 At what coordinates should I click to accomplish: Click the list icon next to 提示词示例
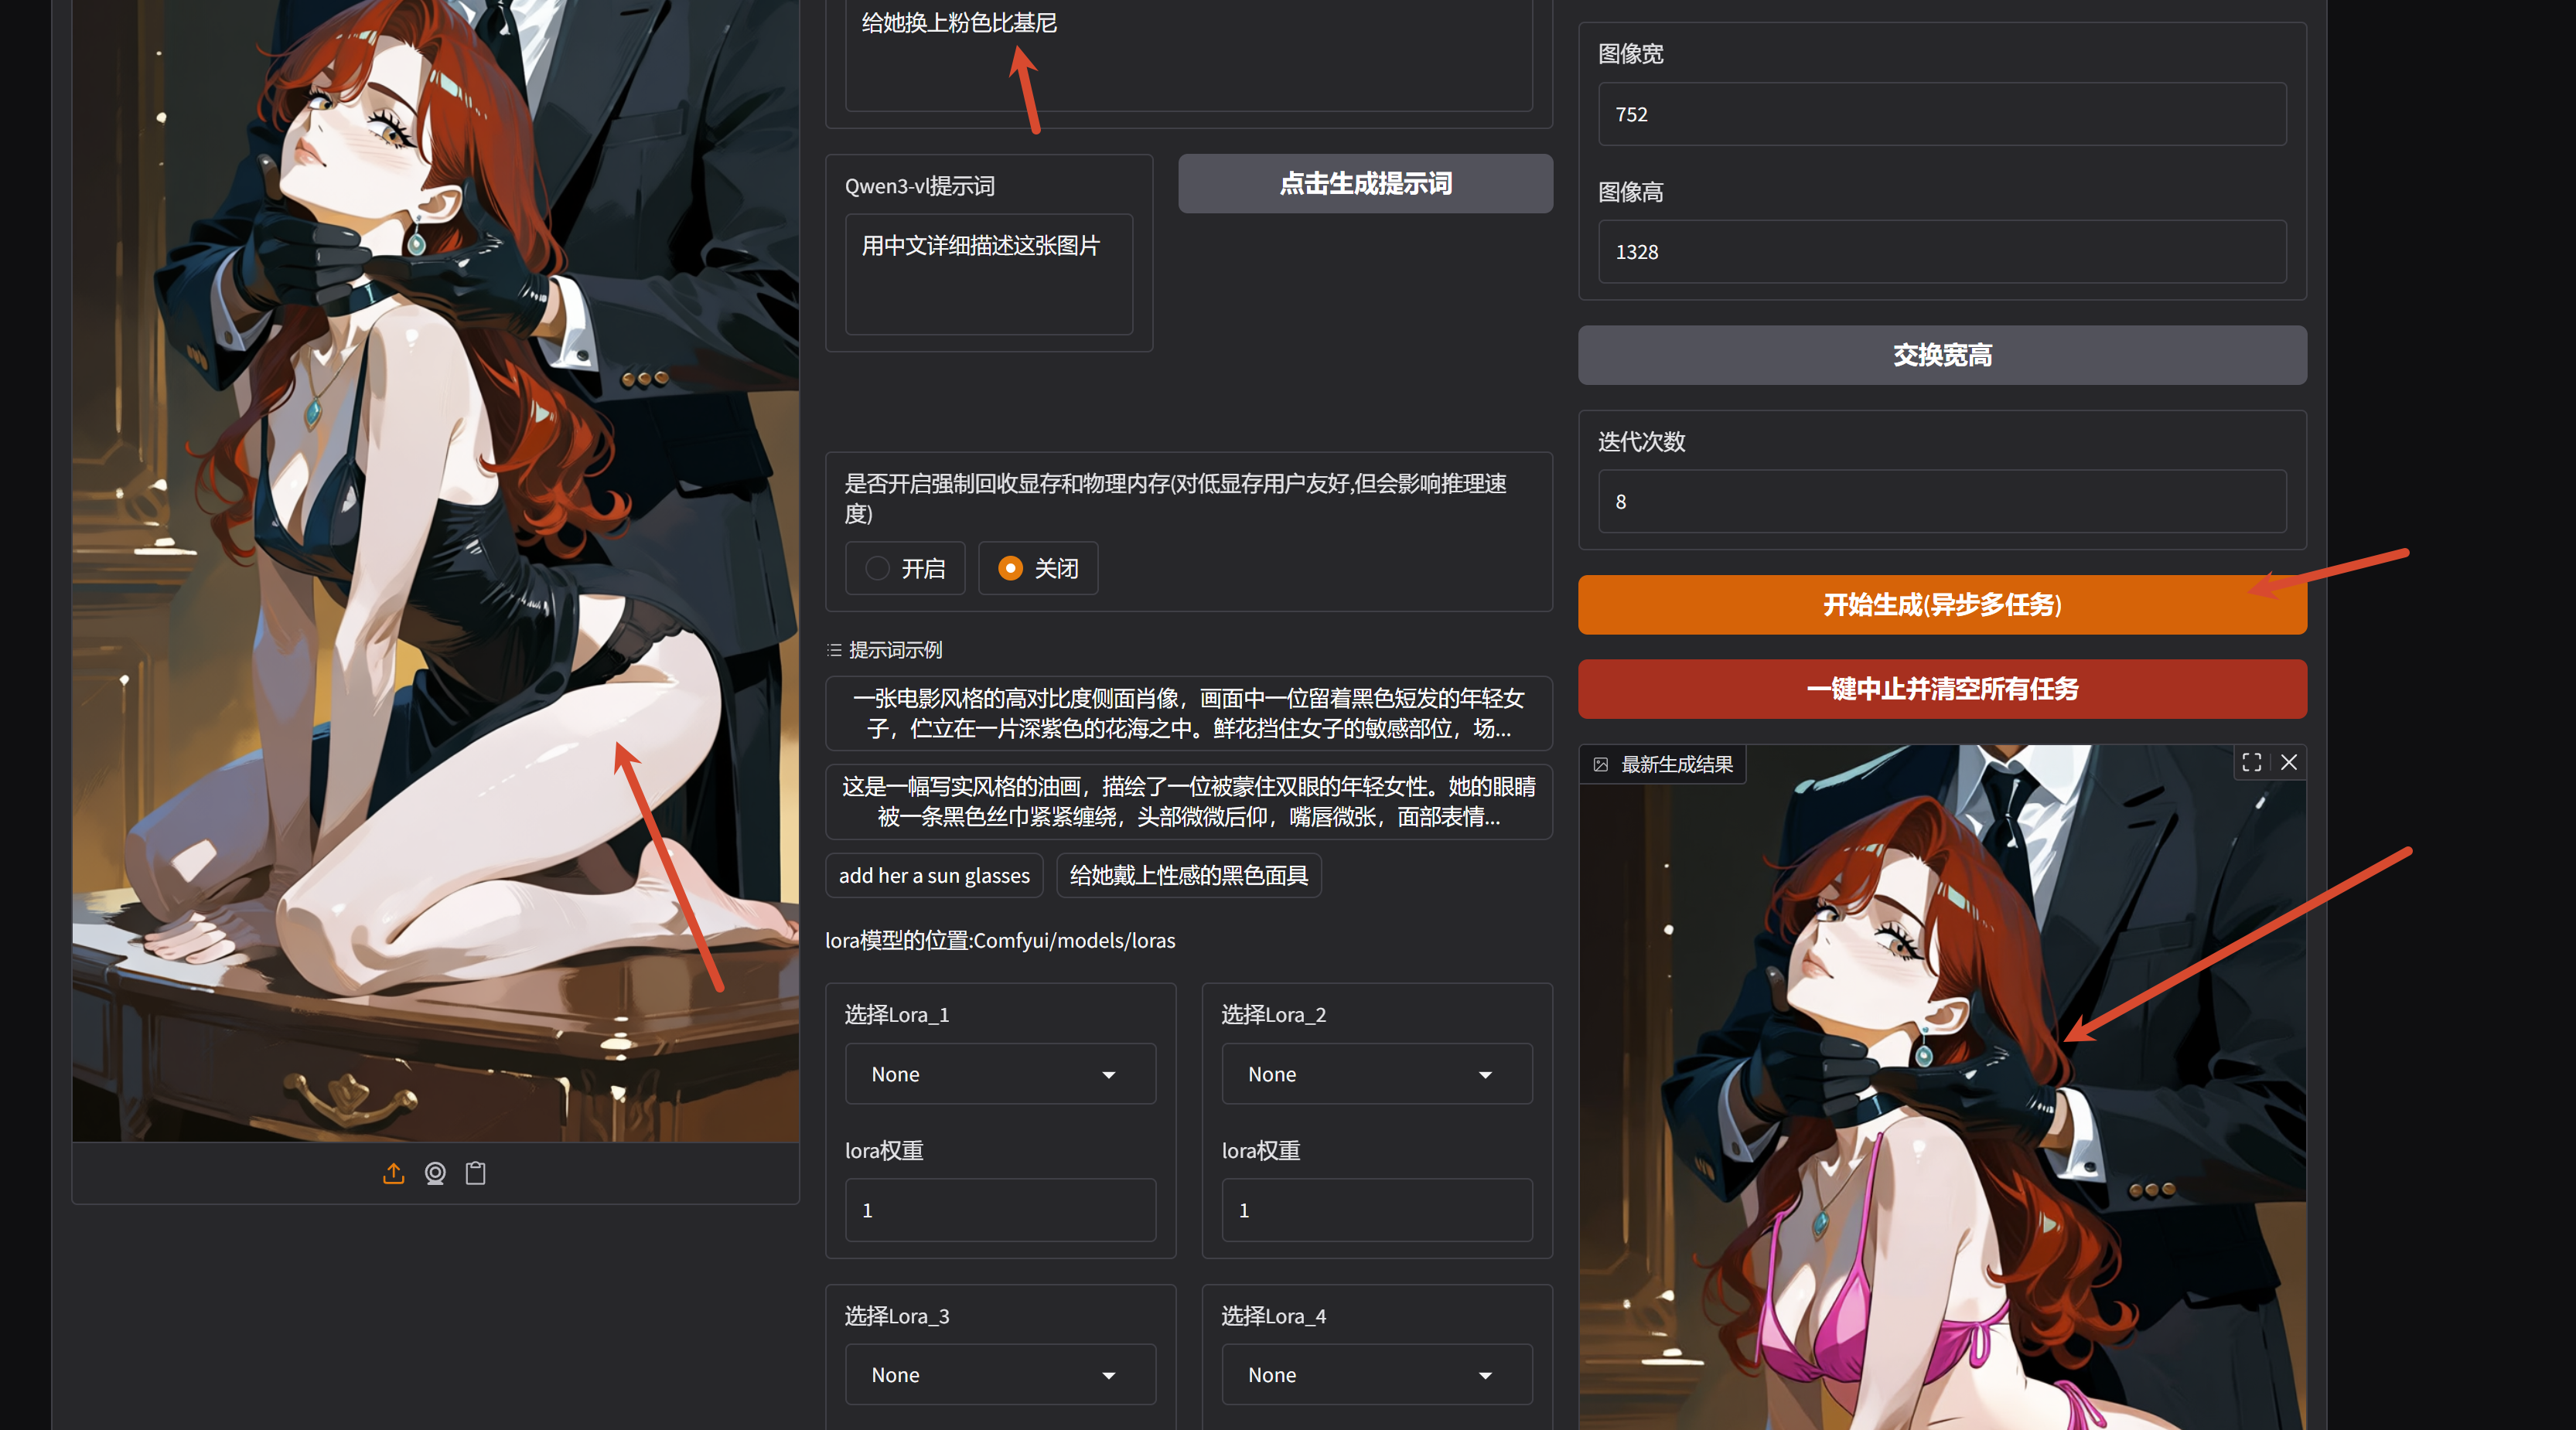[834, 651]
